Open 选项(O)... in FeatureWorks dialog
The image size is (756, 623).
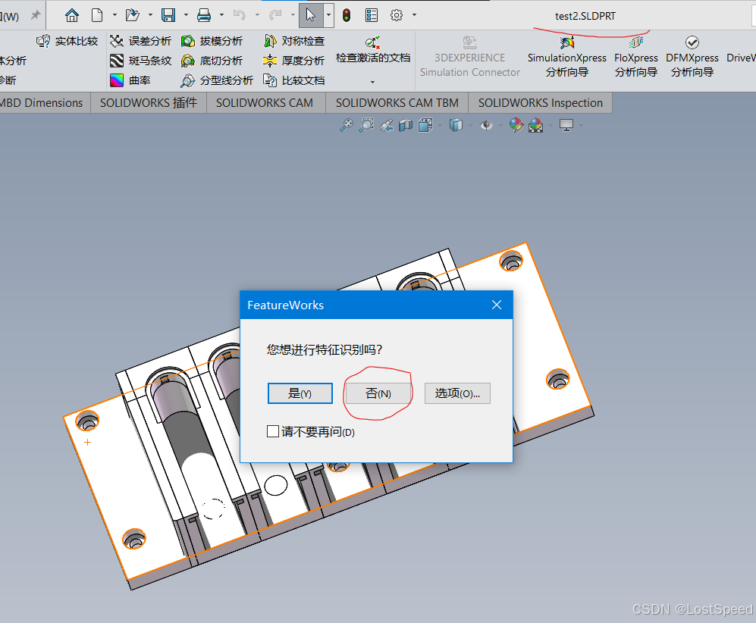coord(457,393)
